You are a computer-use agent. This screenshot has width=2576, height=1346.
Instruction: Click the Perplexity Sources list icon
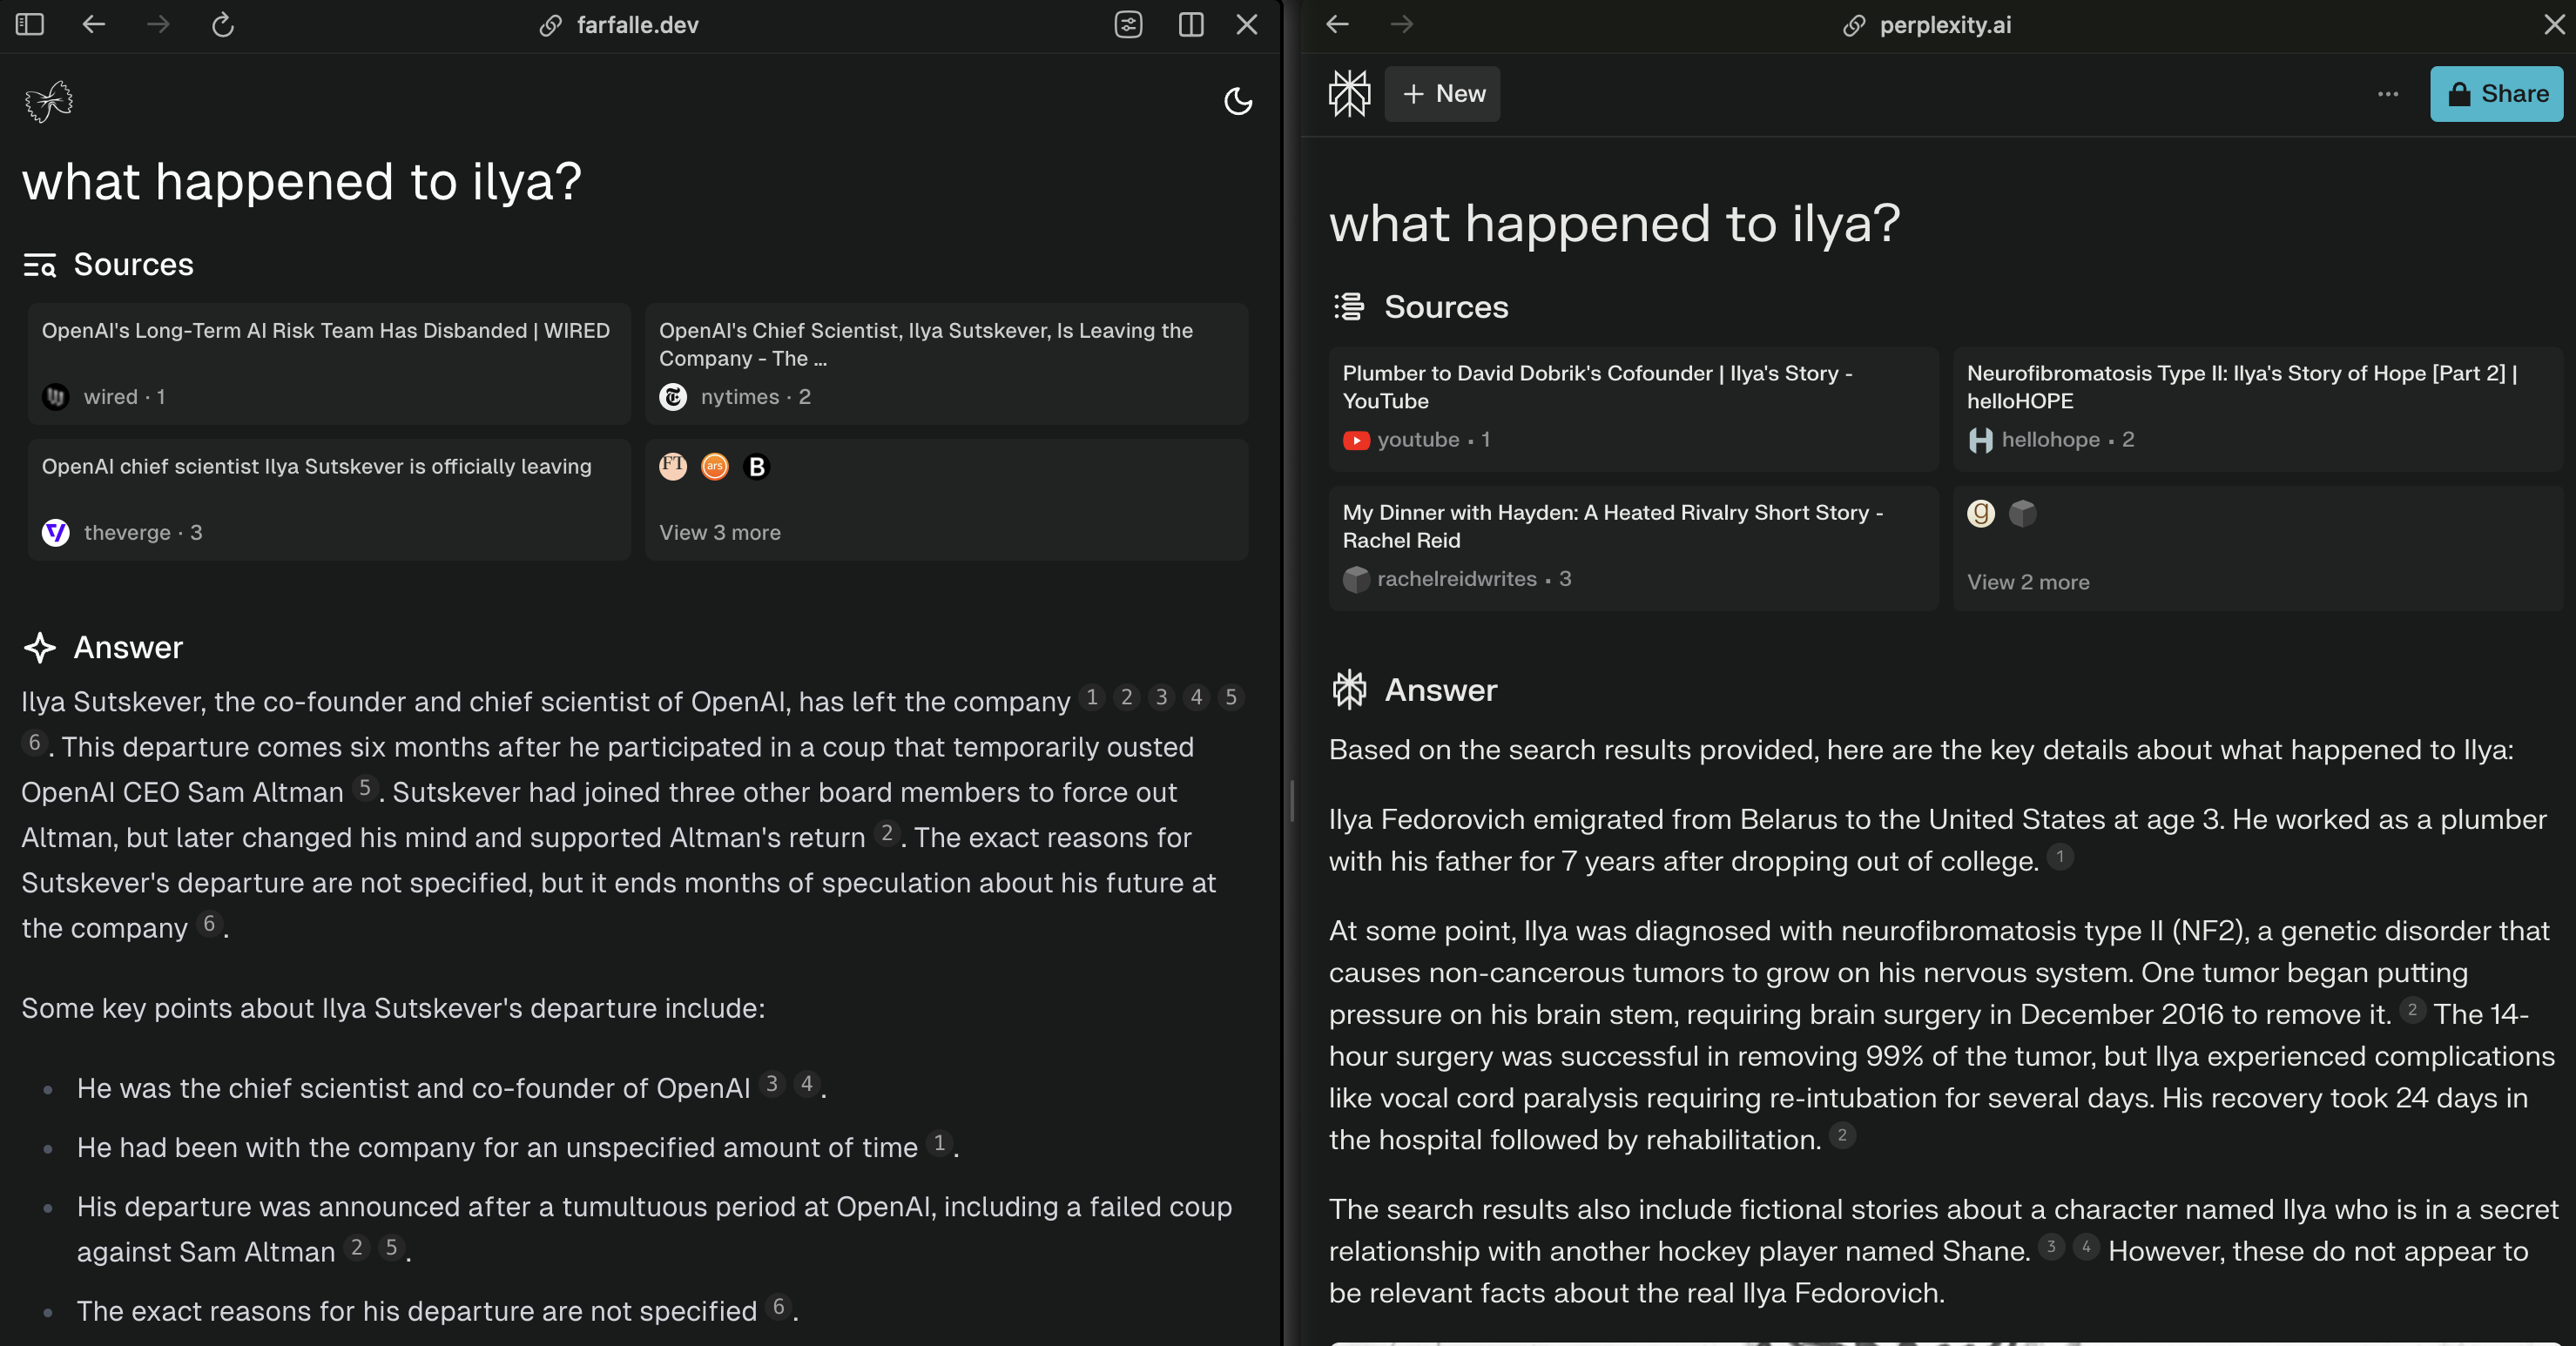[1349, 307]
